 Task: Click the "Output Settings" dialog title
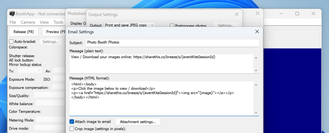coord(103,15)
